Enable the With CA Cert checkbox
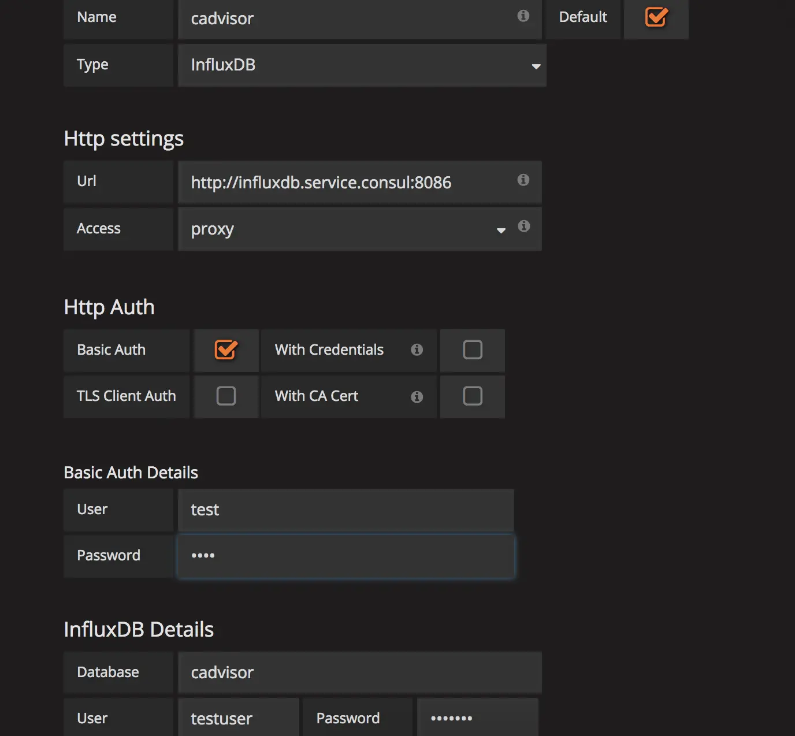The image size is (795, 736). 473,396
